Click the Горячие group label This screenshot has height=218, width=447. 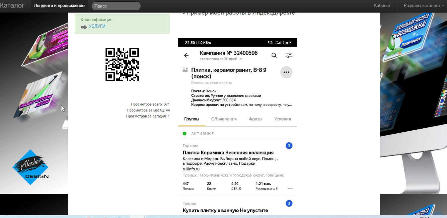click(x=190, y=146)
